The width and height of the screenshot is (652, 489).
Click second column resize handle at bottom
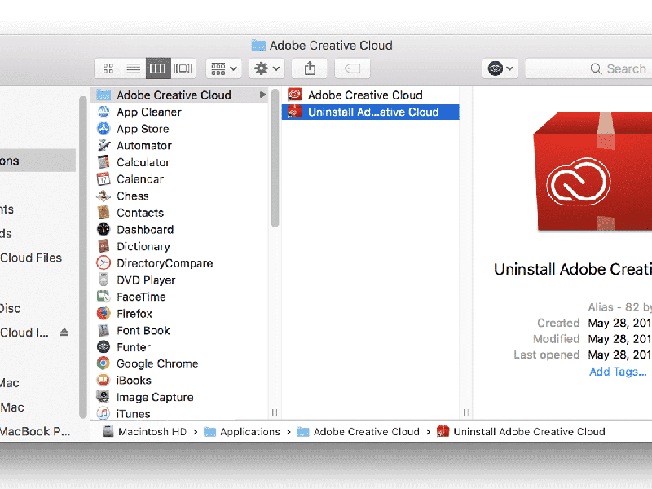pyautogui.click(x=465, y=412)
